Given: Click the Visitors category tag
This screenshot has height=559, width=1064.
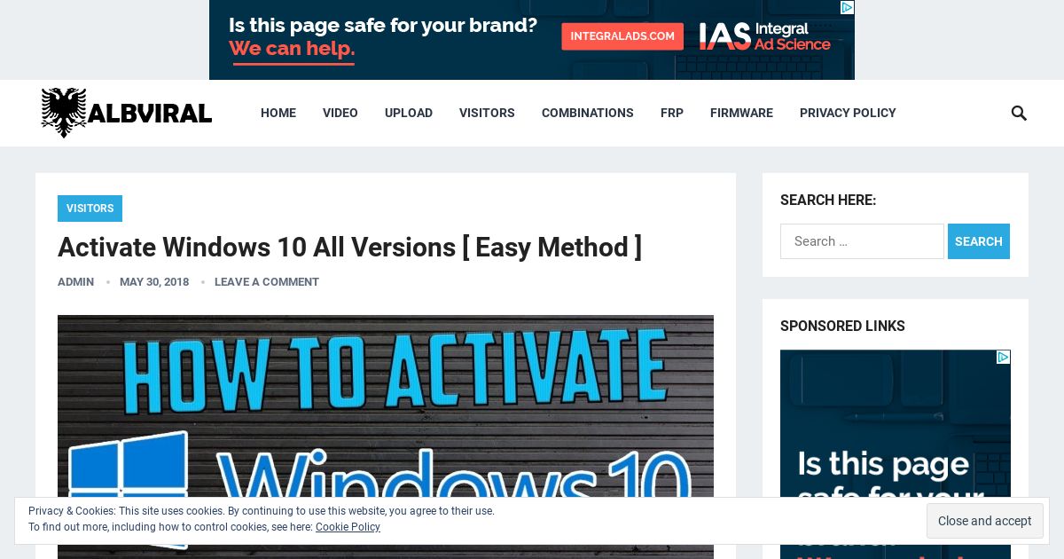Looking at the screenshot, I should pos(90,209).
